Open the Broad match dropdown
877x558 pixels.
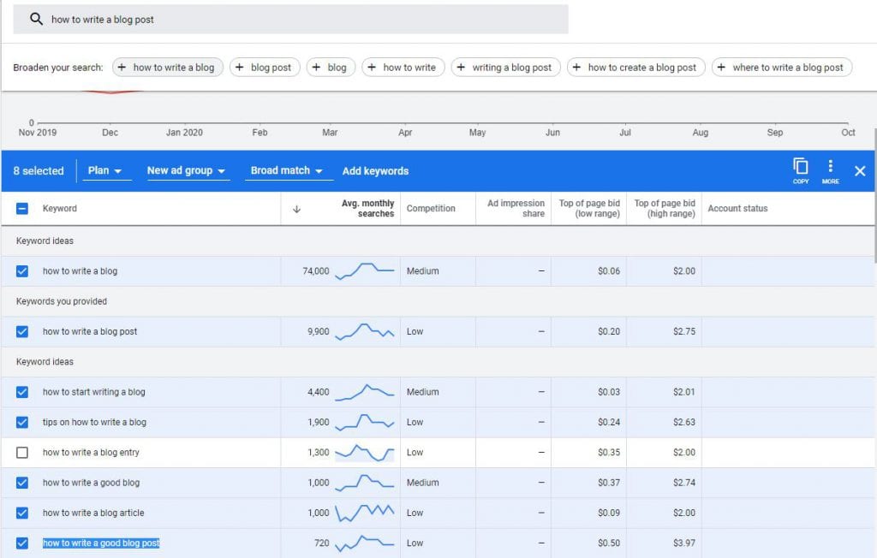pos(287,171)
